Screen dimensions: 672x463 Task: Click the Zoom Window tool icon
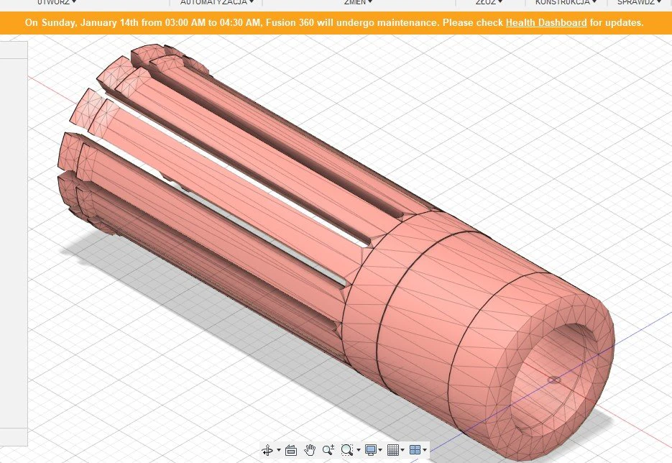pyautogui.click(x=346, y=450)
